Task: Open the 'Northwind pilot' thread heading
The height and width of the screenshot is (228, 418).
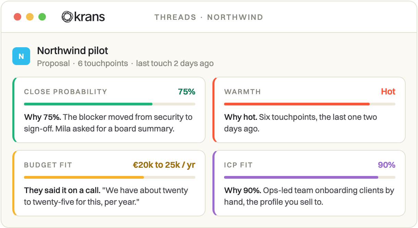Action: coord(73,51)
